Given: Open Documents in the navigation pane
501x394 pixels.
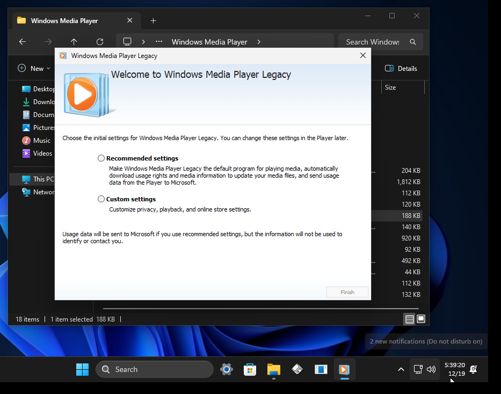Looking at the screenshot, I should tap(38, 115).
